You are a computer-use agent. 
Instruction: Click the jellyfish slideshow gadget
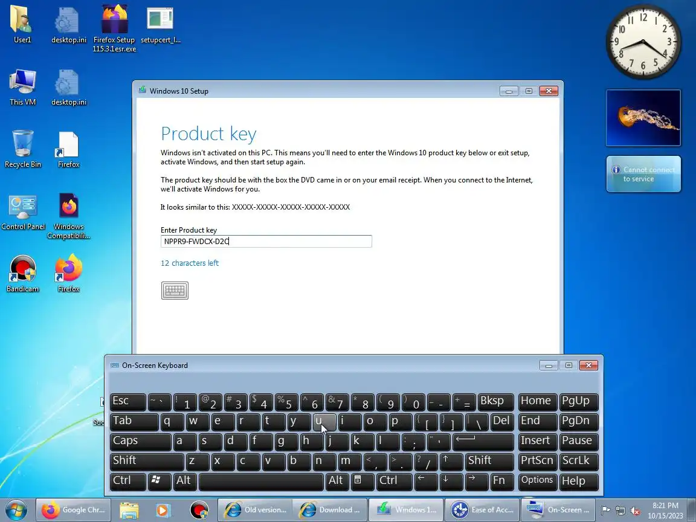pyautogui.click(x=643, y=118)
